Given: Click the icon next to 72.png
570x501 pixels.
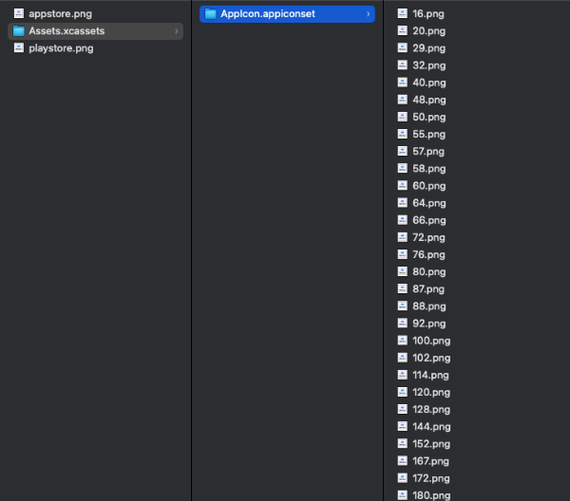Looking at the screenshot, I should click(x=403, y=237).
